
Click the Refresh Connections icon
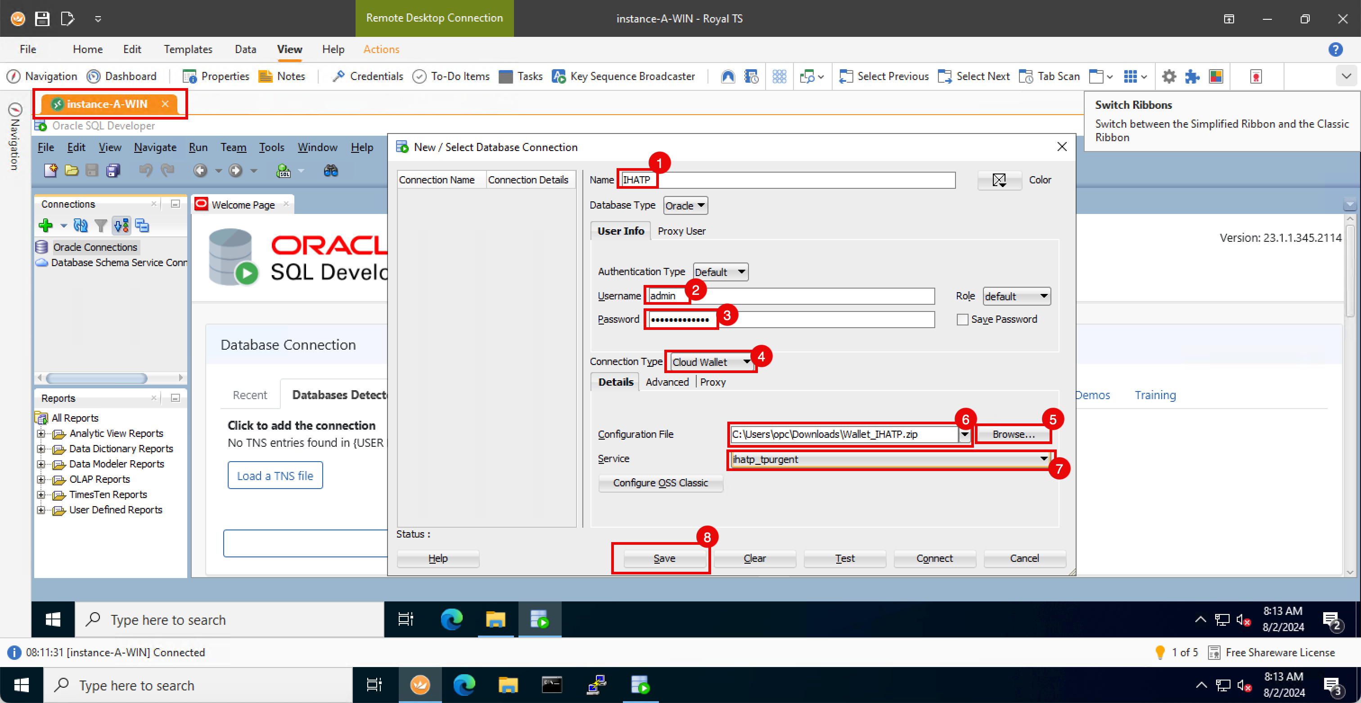pos(80,226)
